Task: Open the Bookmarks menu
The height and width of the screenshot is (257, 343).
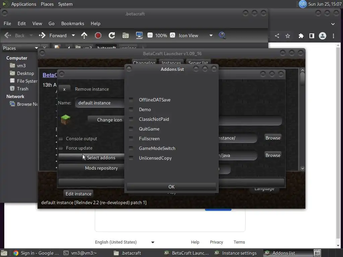Action: (73, 23)
